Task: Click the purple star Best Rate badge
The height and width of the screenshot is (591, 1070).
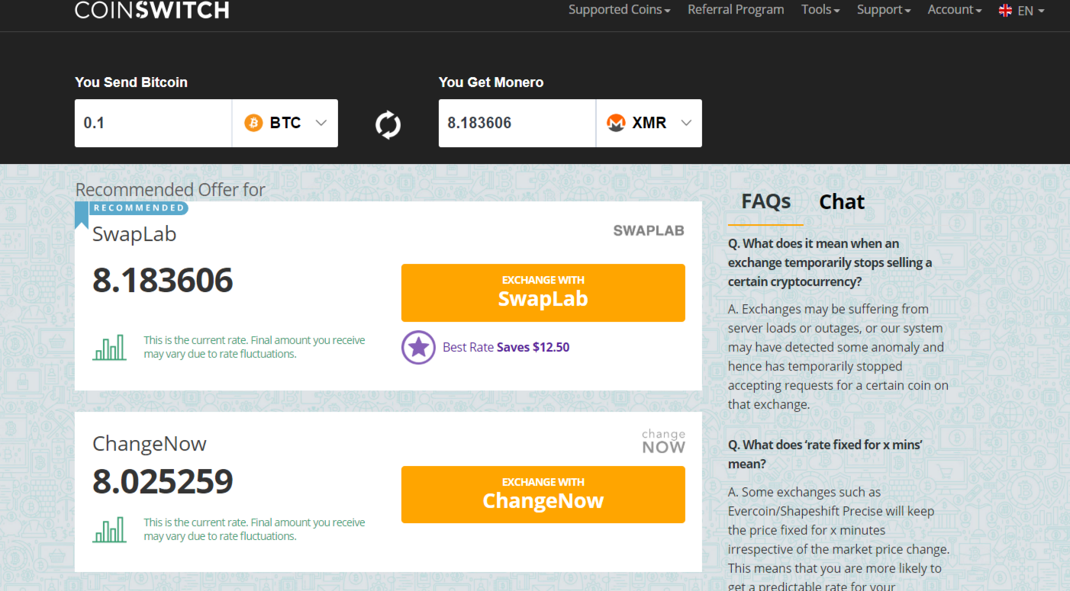Action: [418, 348]
